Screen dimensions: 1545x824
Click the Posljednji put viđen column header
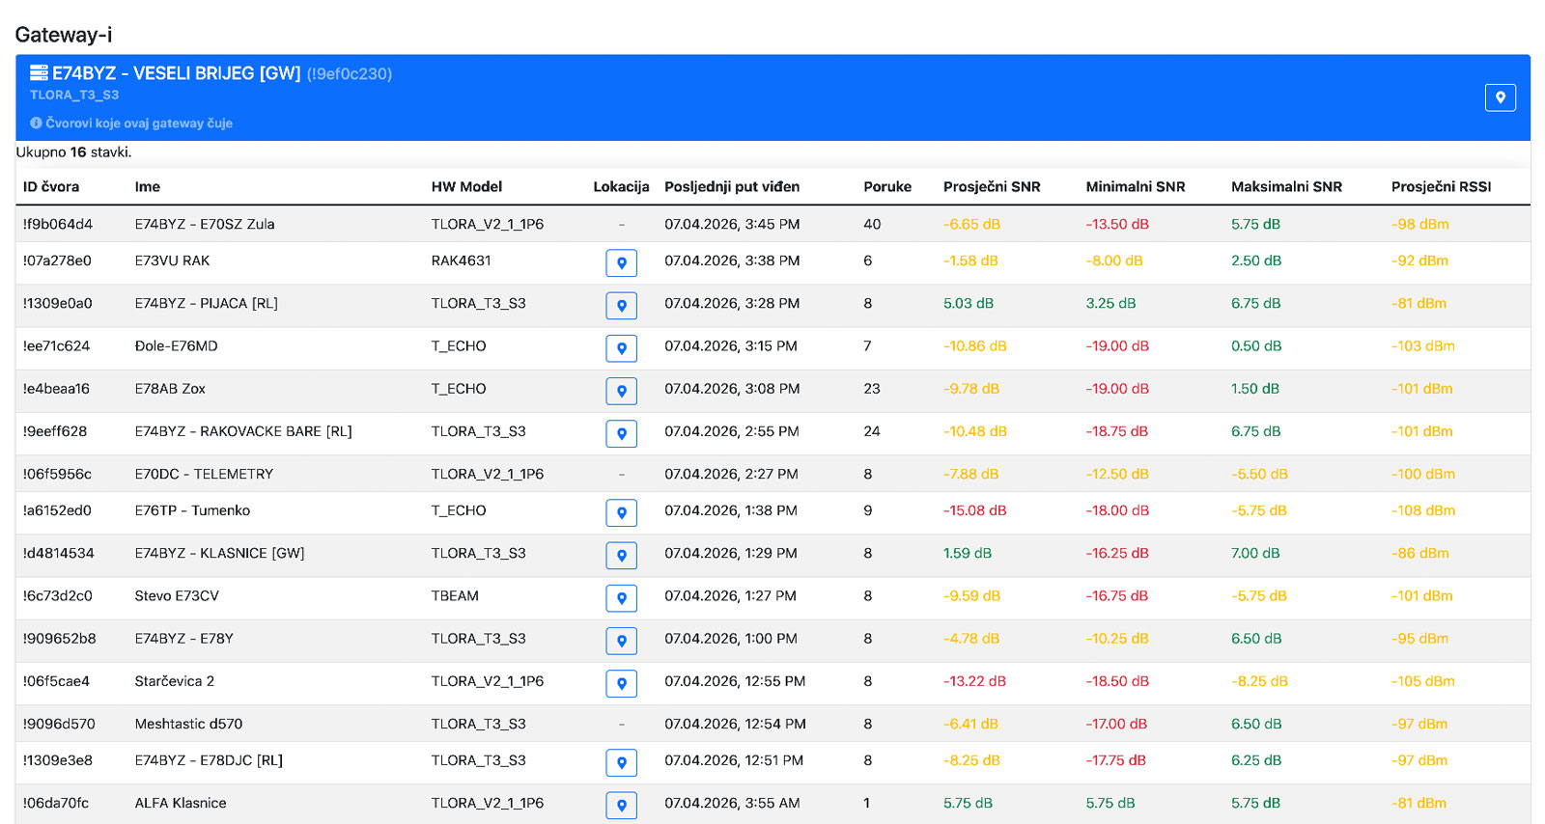(x=731, y=187)
